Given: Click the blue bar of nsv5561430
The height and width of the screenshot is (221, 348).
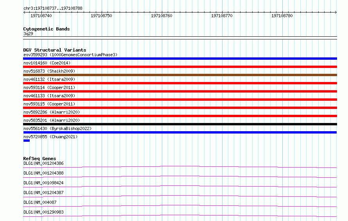Looking at the screenshot, I should point(180,132).
